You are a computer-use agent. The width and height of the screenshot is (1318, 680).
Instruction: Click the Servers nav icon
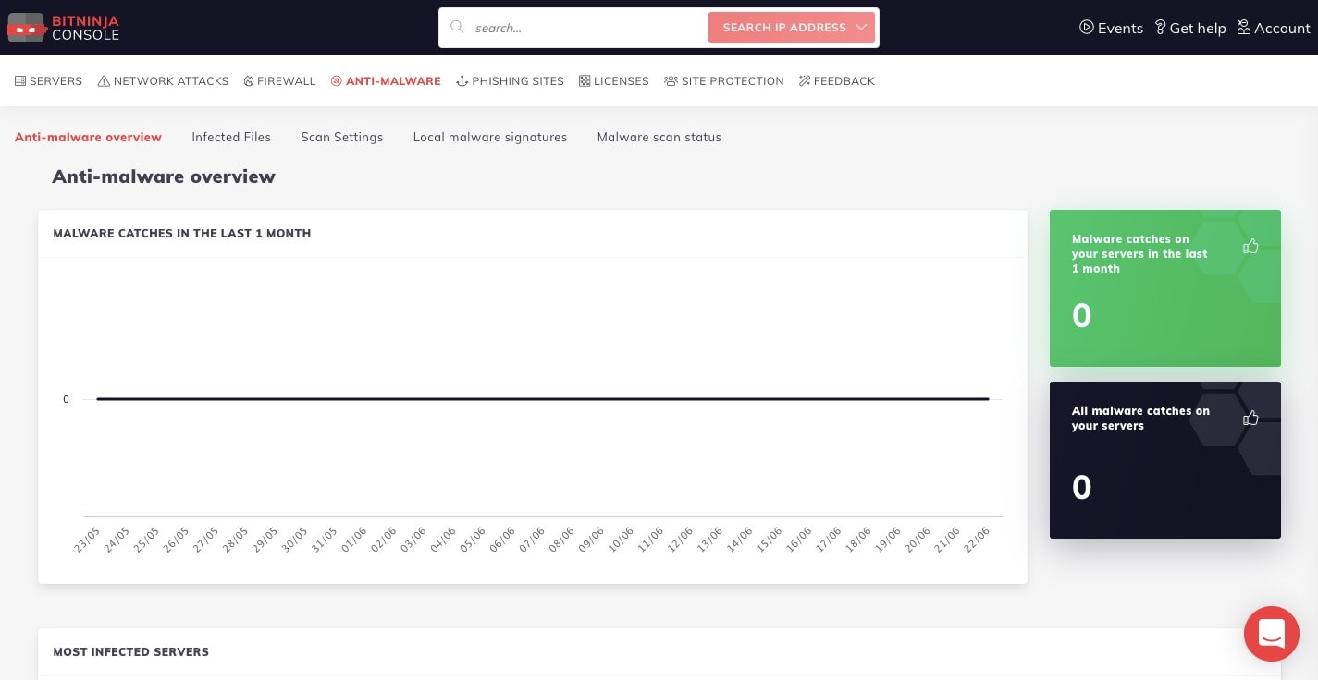20,81
